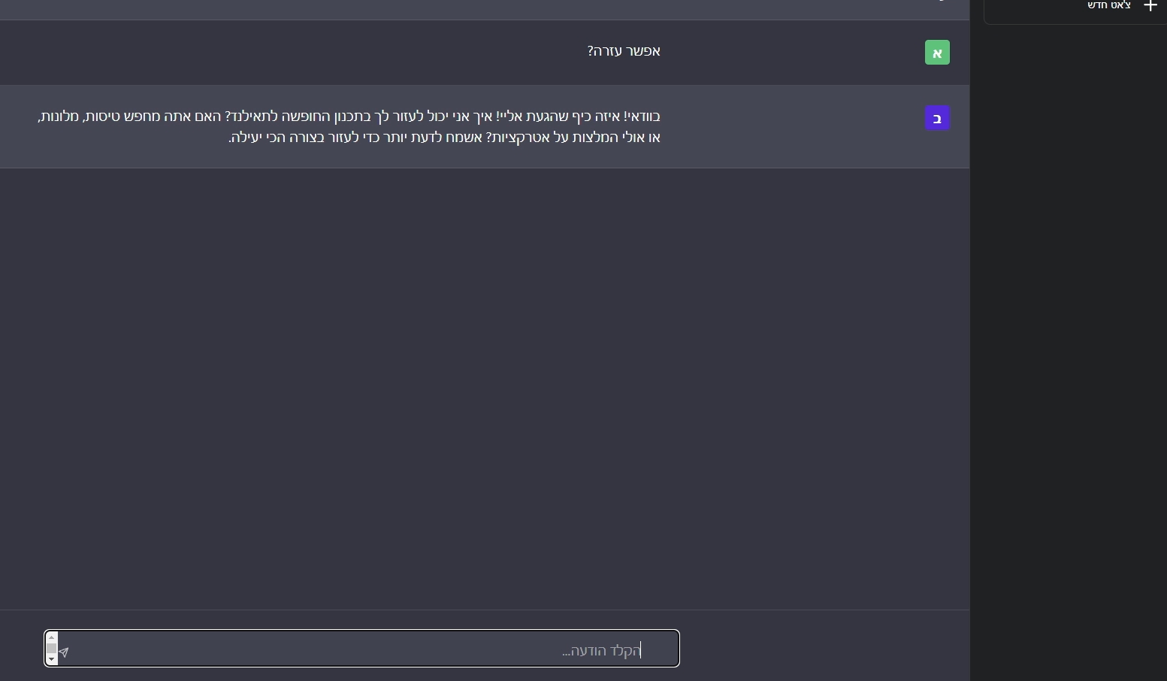Click the reply's second line about אטרקציות
Viewport: 1167px width, 681px height.
click(444, 138)
